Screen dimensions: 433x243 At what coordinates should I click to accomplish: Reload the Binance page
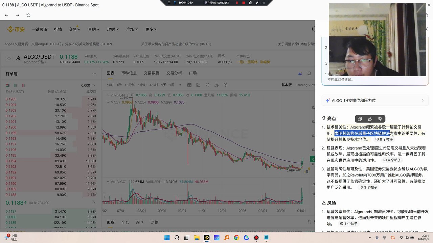tap(28, 15)
